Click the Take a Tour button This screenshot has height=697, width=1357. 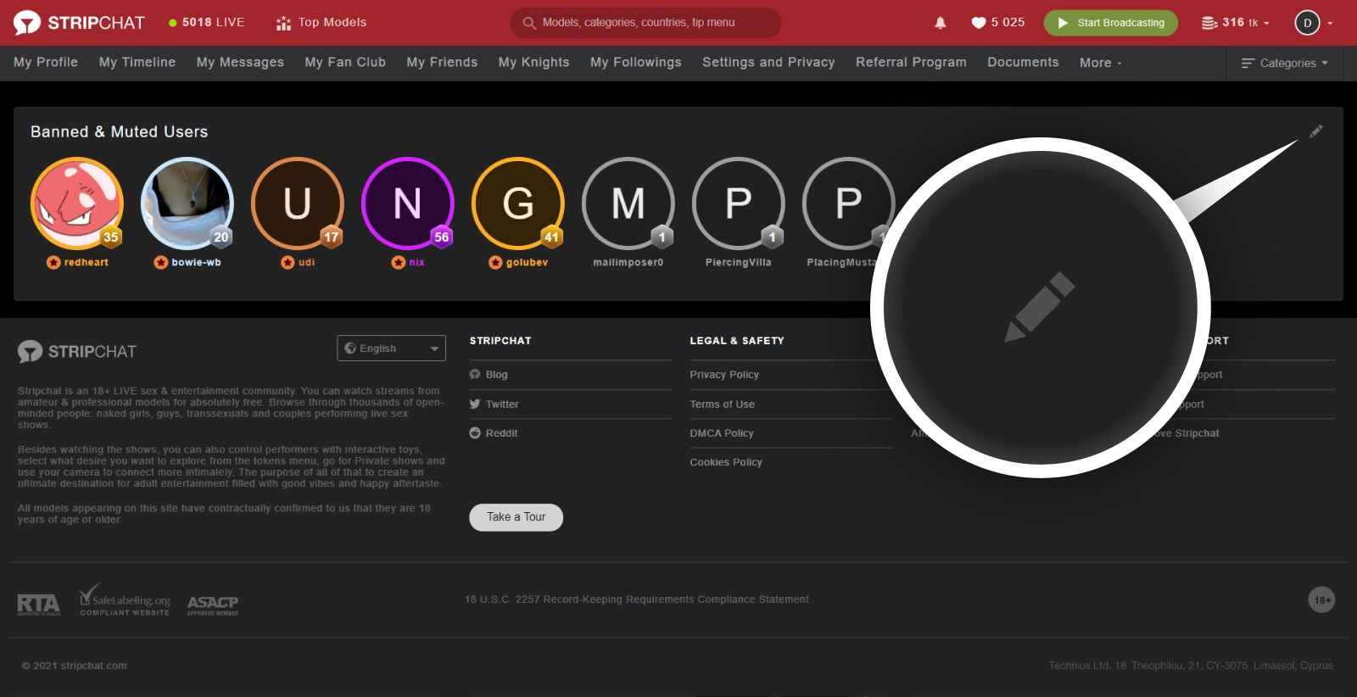click(x=516, y=517)
